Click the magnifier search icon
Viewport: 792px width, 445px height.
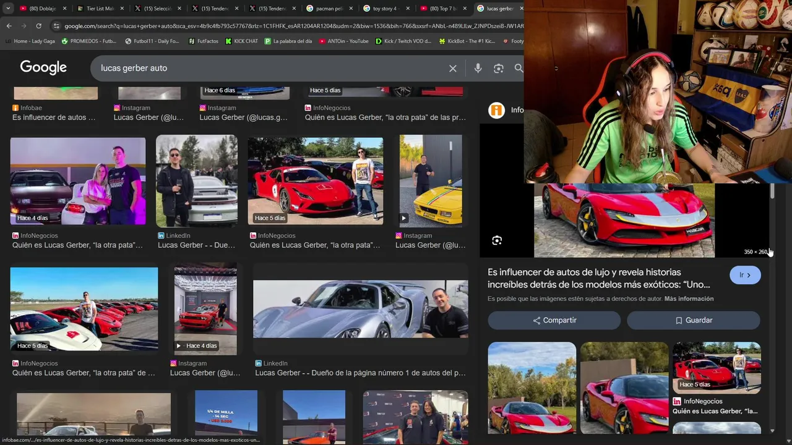tap(519, 69)
